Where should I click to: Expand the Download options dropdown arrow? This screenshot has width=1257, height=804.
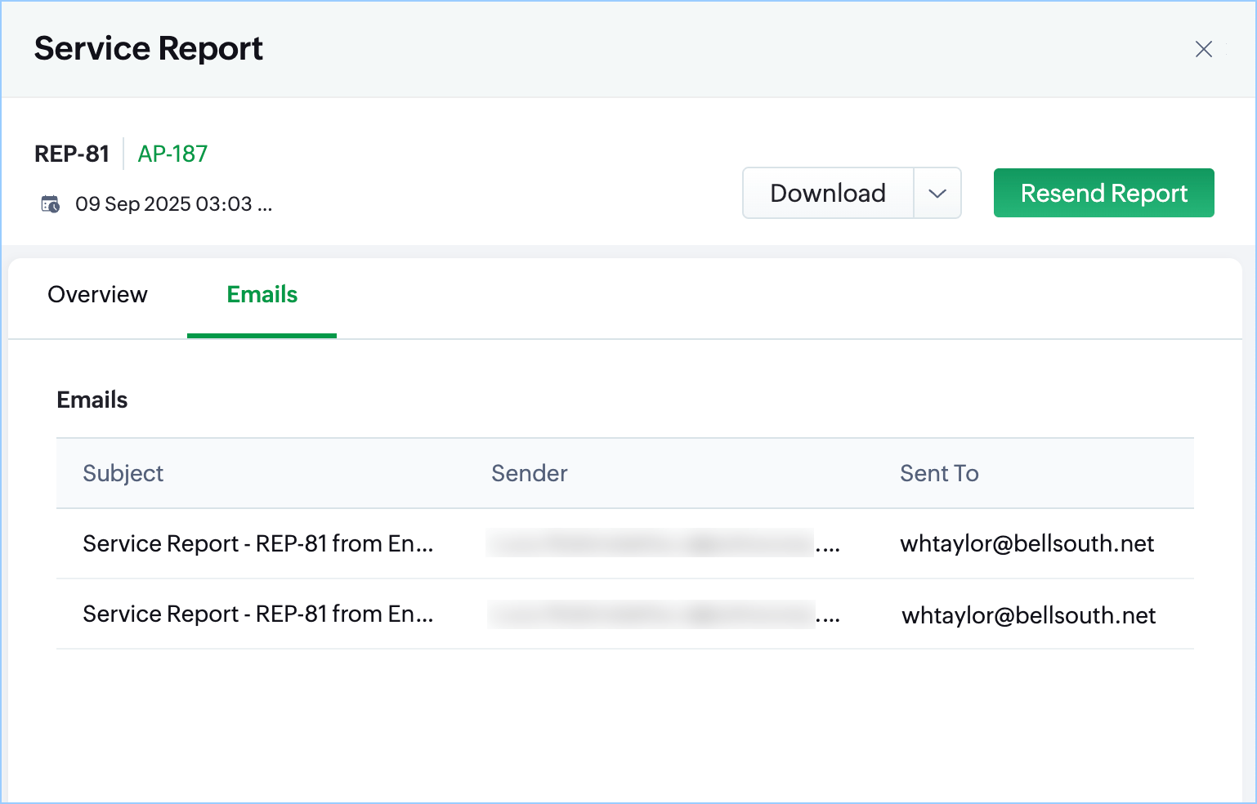[x=937, y=194]
